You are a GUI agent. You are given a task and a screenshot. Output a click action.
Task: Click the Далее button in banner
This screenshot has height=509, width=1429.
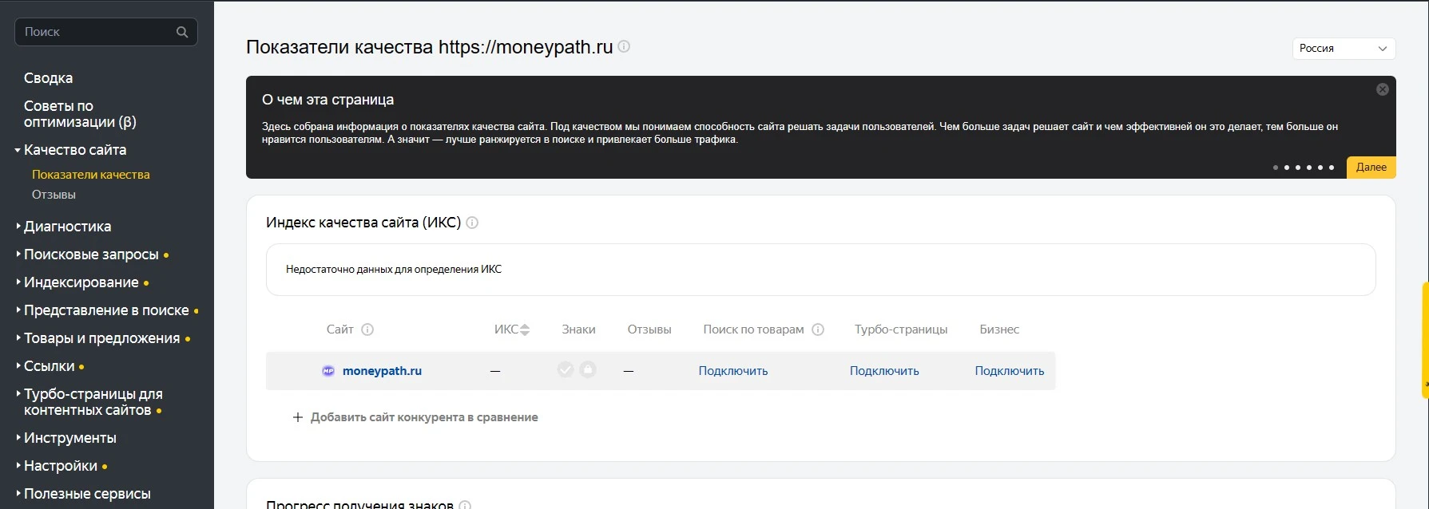click(x=1371, y=168)
